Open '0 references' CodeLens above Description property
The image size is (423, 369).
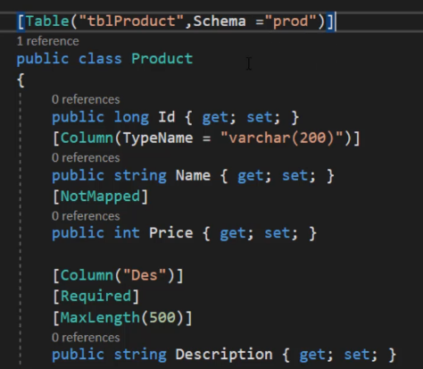tap(86, 338)
